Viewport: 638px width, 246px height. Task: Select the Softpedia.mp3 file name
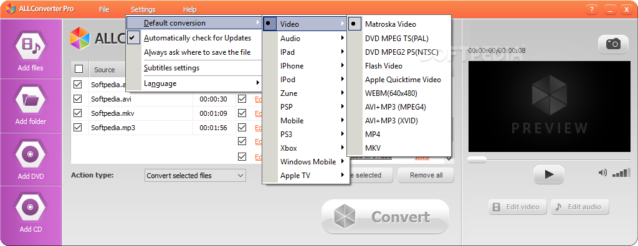[x=113, y=127]
